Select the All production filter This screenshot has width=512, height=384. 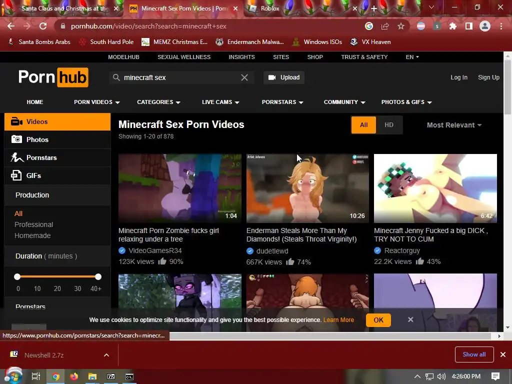pyautogui.click(x=18, y=213)
